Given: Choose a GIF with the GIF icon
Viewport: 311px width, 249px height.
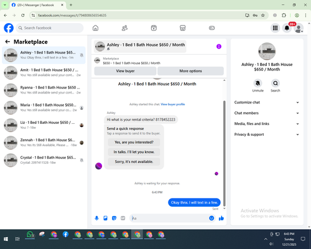Looking at the screenshot, I should click(123, 218).
